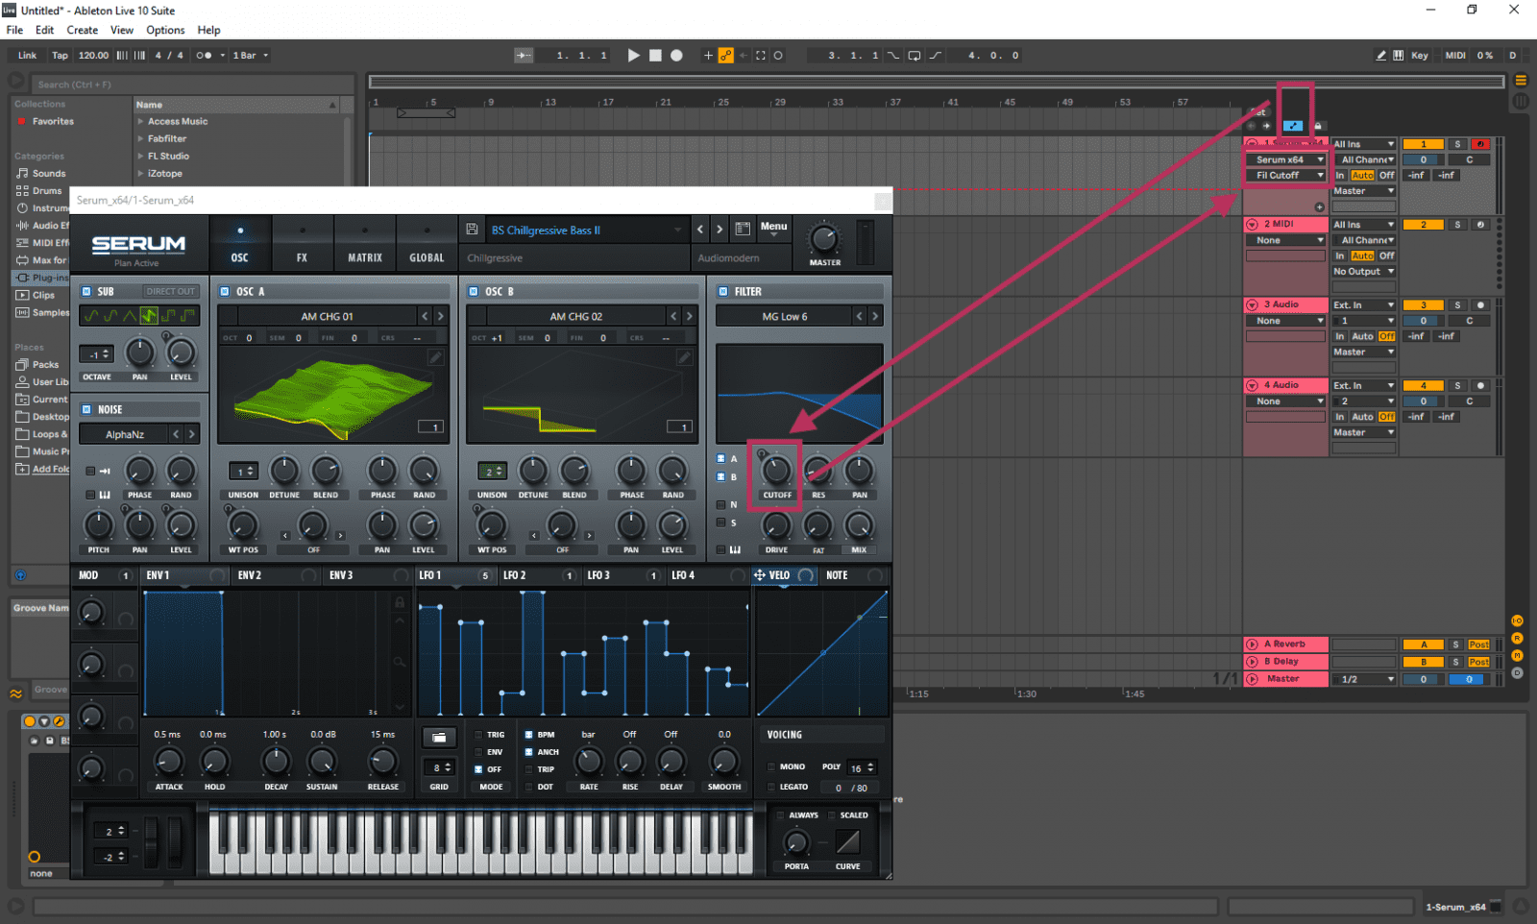The width and height of the screenshot is (1537, 924).
Task: Solo track 1 using S button
Action: click(x=1457, y=144)
